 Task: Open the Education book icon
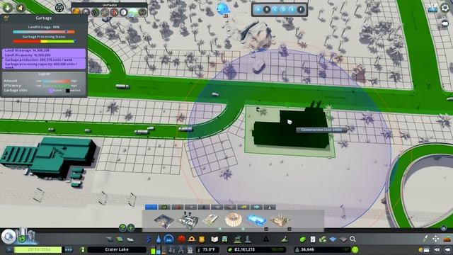tap(214, 239)
